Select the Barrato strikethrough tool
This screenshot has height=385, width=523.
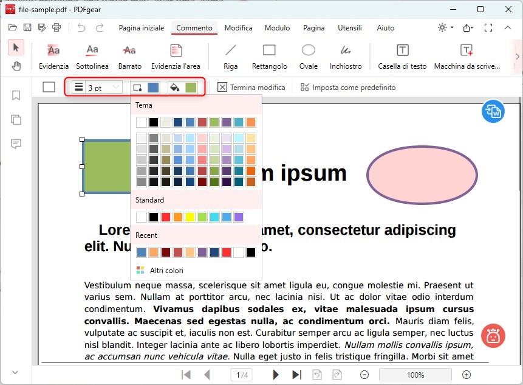point(129,55)
